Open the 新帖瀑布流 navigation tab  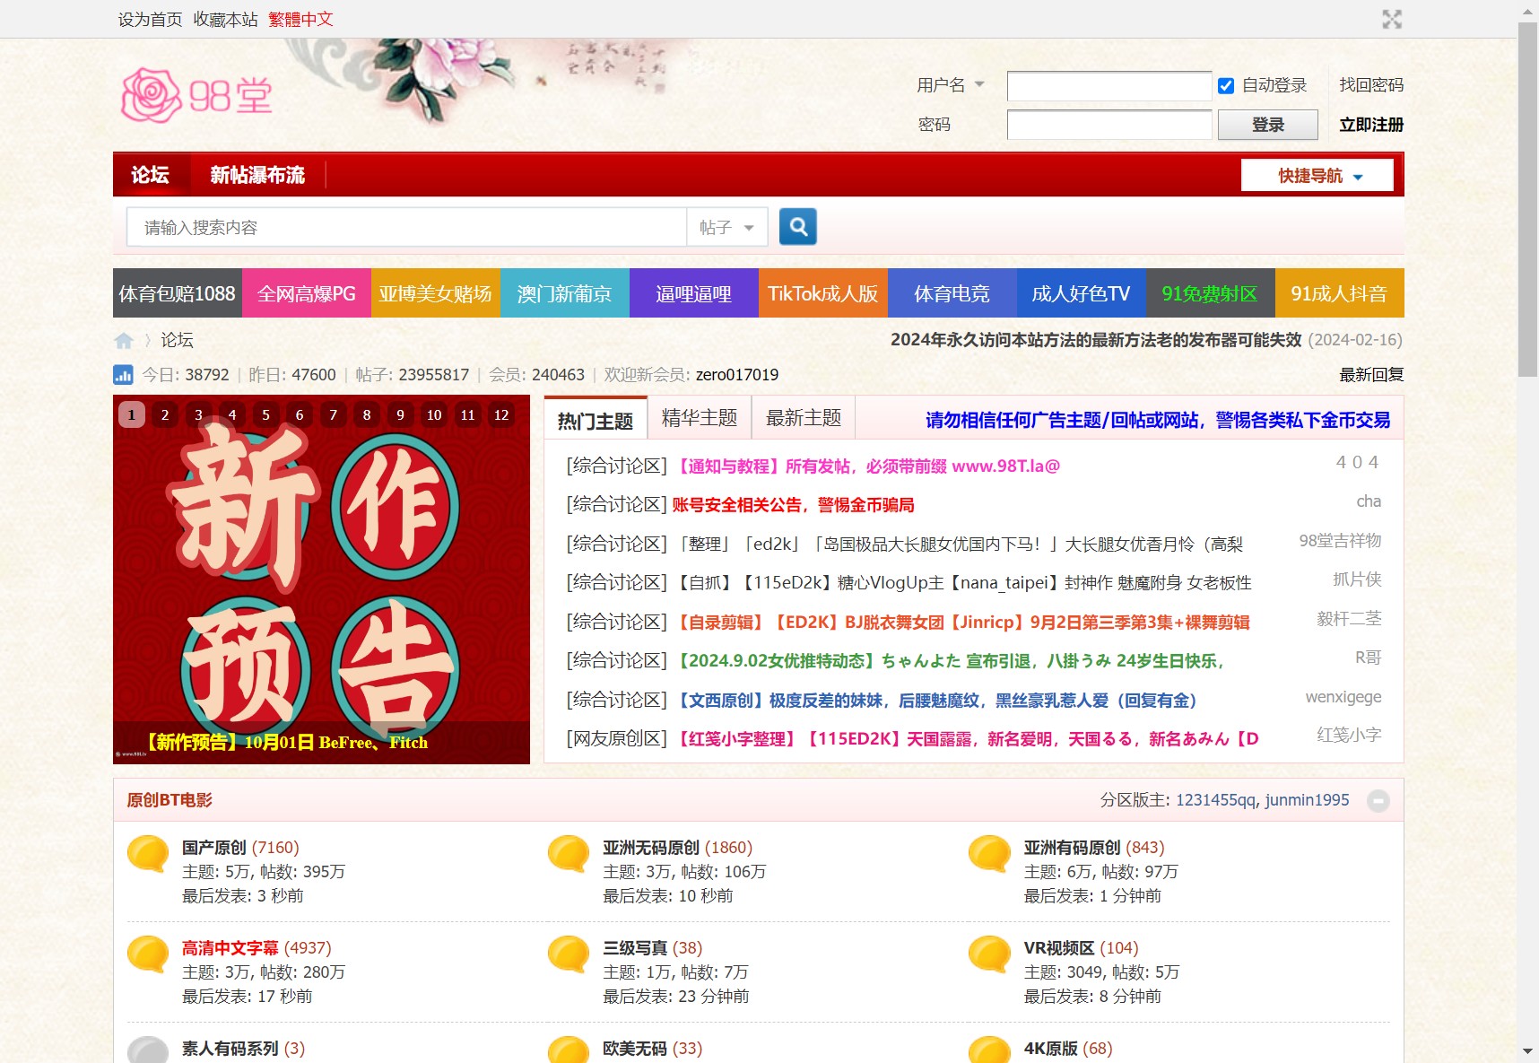pos(257,175)
